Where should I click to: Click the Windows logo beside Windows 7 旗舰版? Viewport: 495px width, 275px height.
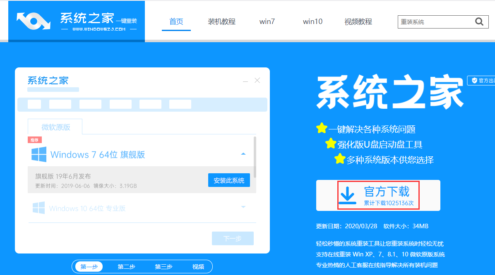38,154
